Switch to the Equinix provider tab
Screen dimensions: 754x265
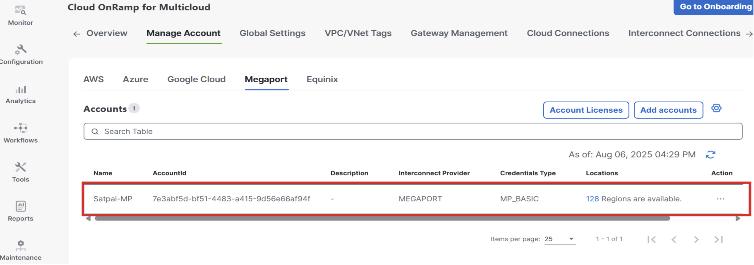click(x=322, y=80)
